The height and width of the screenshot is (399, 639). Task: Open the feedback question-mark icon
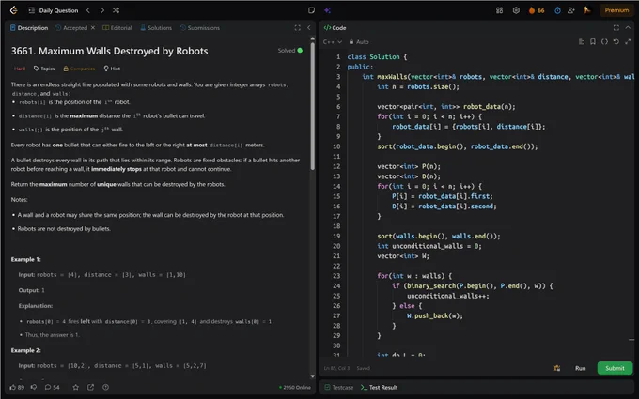pyautogui.click(x=105, y=387)
